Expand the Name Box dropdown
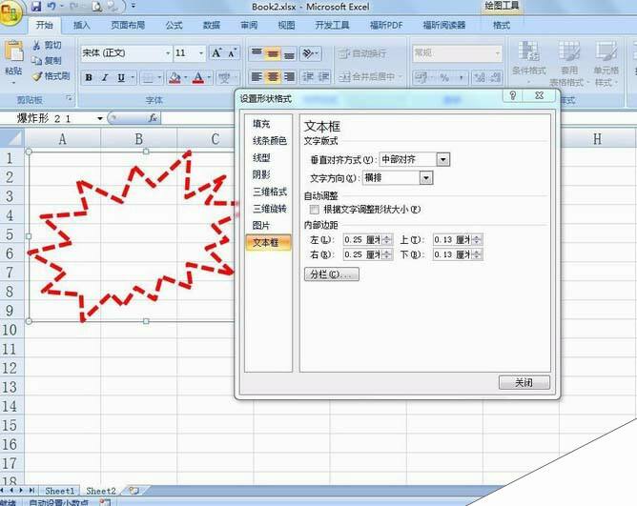This screenshot has width=637, height=506. click(99, 118)
